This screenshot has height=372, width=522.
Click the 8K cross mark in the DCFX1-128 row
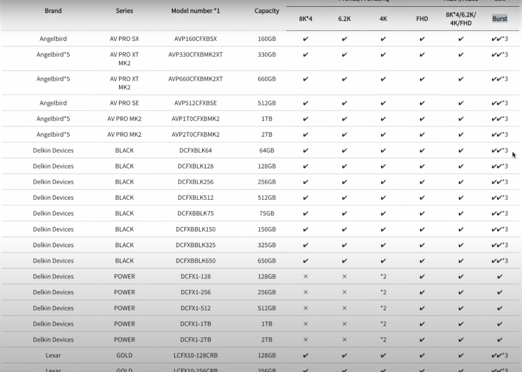click(x=306, y=277)
